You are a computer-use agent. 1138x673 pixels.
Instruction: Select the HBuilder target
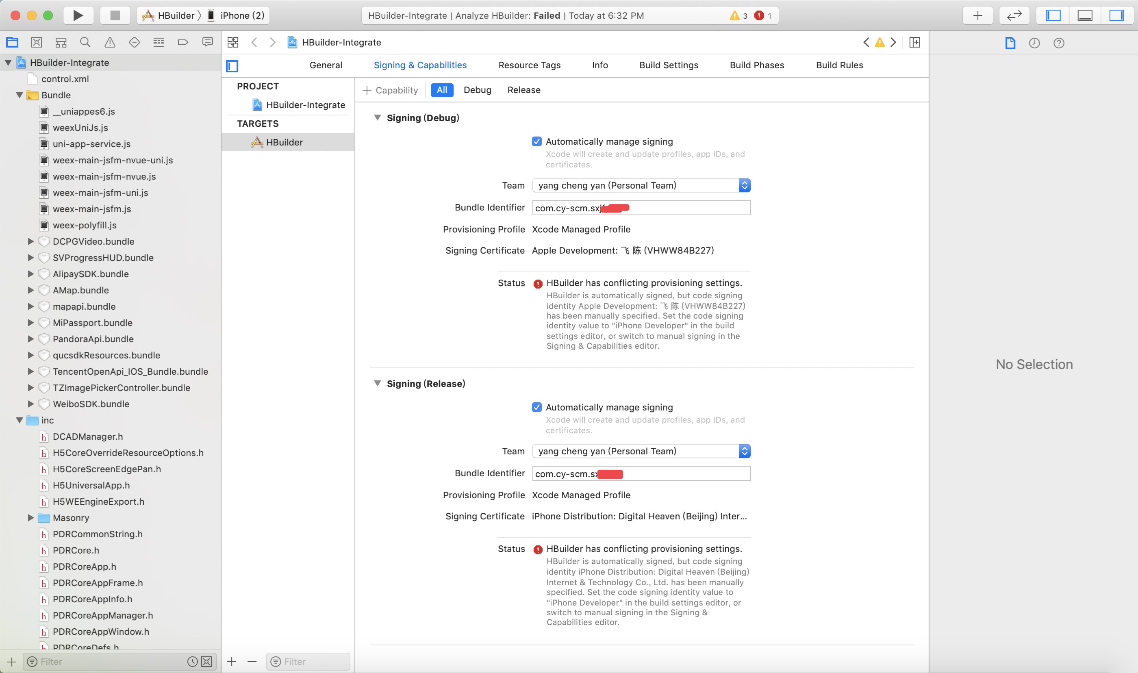click(288, 142)
